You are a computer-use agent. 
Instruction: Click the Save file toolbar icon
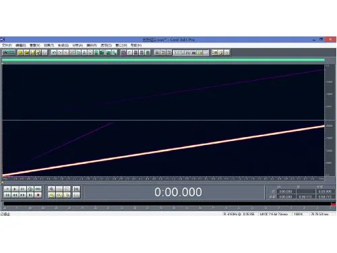pos(32,53)
